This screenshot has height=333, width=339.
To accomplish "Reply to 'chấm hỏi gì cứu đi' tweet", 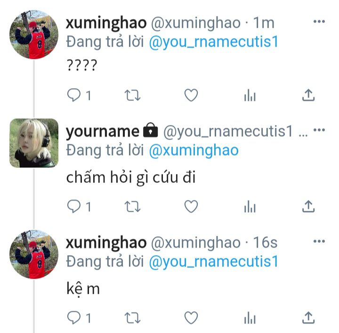I will coord(74,206).
